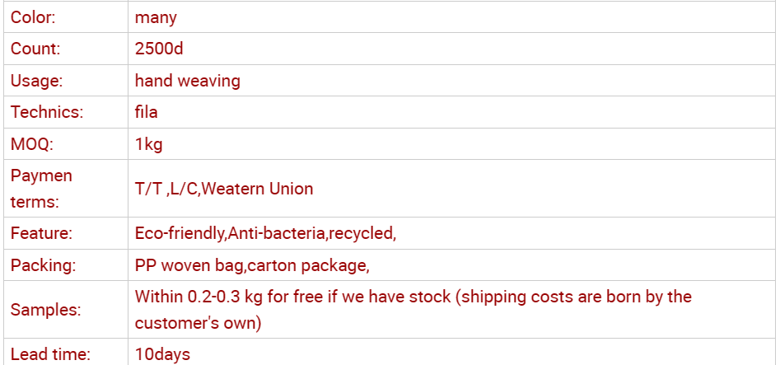This screenshot has height=365, width=780.
Task: Select the Packing label cell
Action: (x=43, y=265)
